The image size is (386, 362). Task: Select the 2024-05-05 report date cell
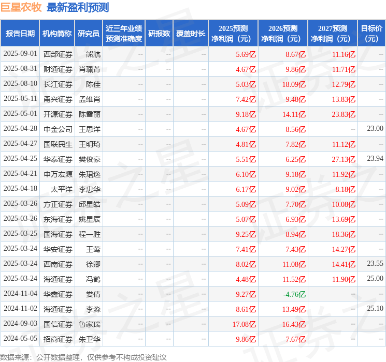tap(20, 339)
